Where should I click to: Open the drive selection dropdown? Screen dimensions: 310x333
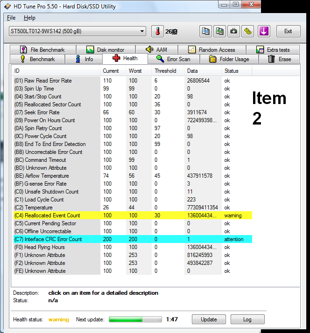tap(77, 31)
